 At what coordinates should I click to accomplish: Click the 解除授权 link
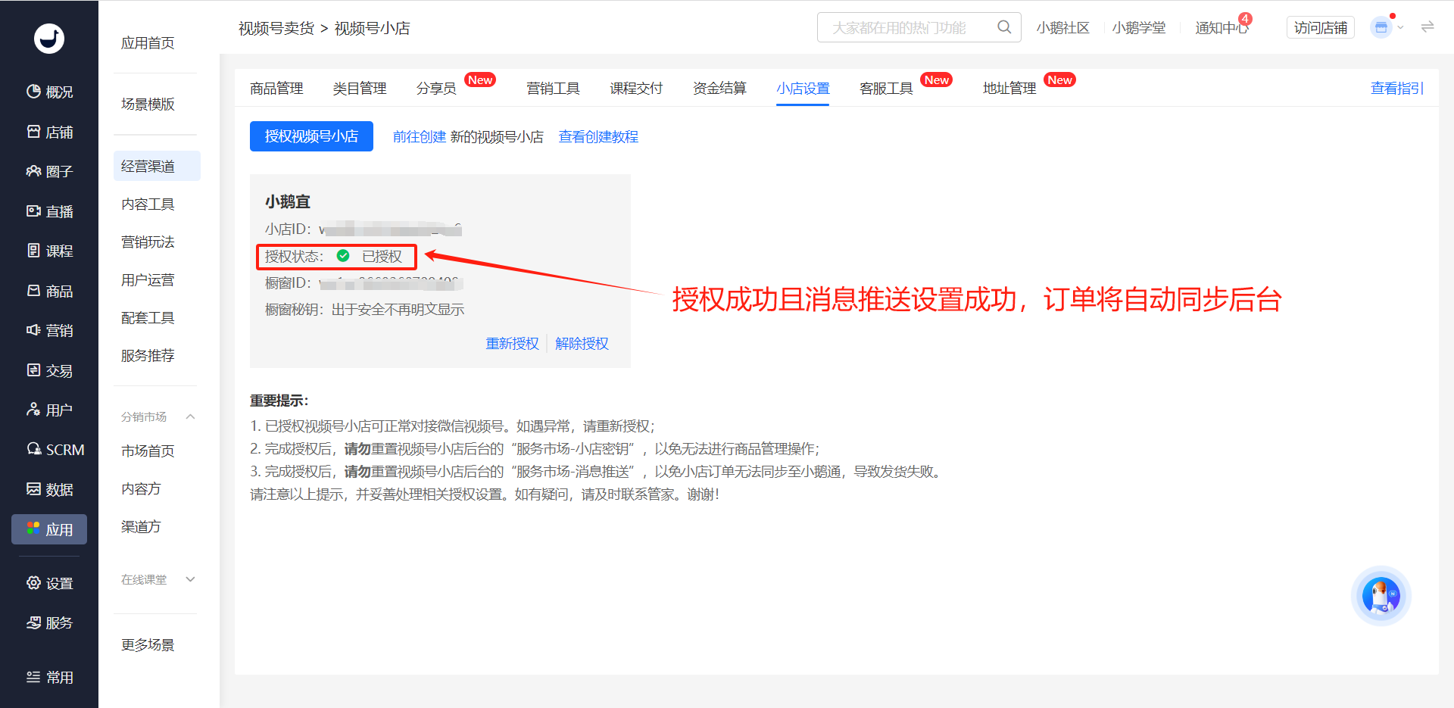click(x=582, y=344)
